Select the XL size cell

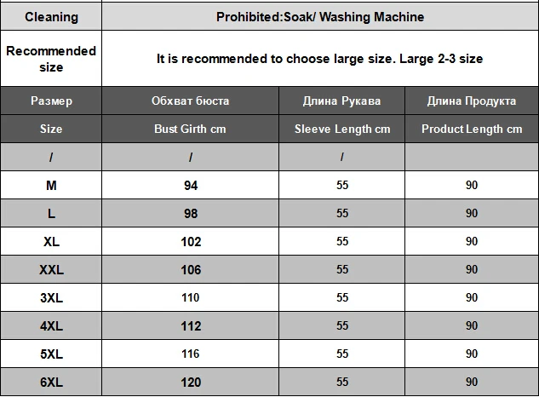tap(51, 241)
